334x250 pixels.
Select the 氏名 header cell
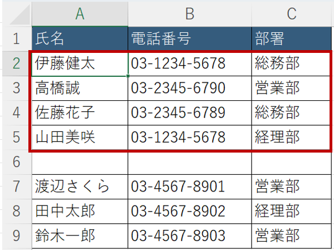coord(80,39)
